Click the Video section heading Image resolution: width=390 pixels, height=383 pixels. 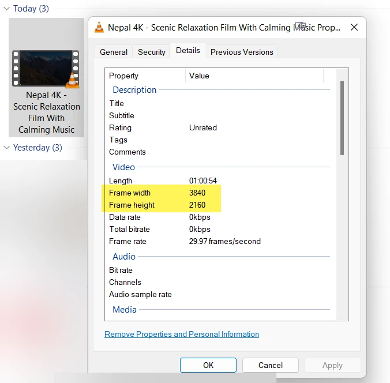pyautogui.click(x=123, y=167)
